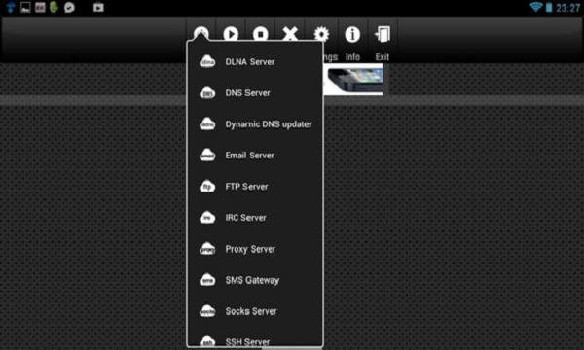Click the email cloud icon
This screenshot has width=584, height=350.
207,156
